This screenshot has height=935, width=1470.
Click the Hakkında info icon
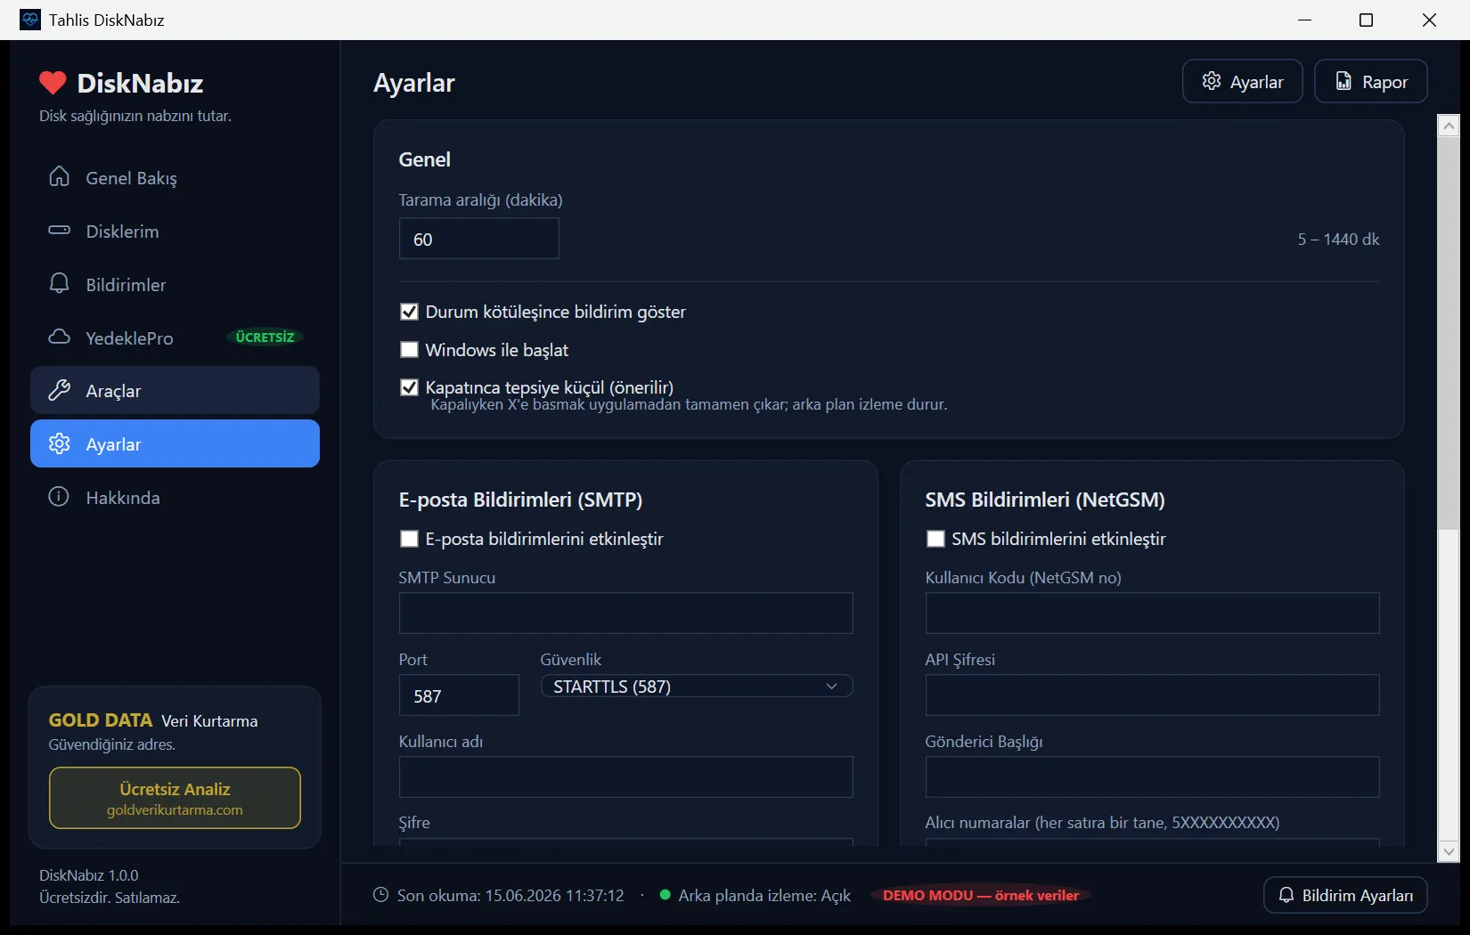pyautogui.click(x=59, y=497)
